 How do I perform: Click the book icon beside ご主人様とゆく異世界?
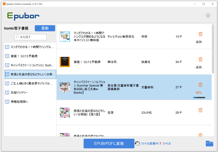pyautogui.click(x=7, y=83)
